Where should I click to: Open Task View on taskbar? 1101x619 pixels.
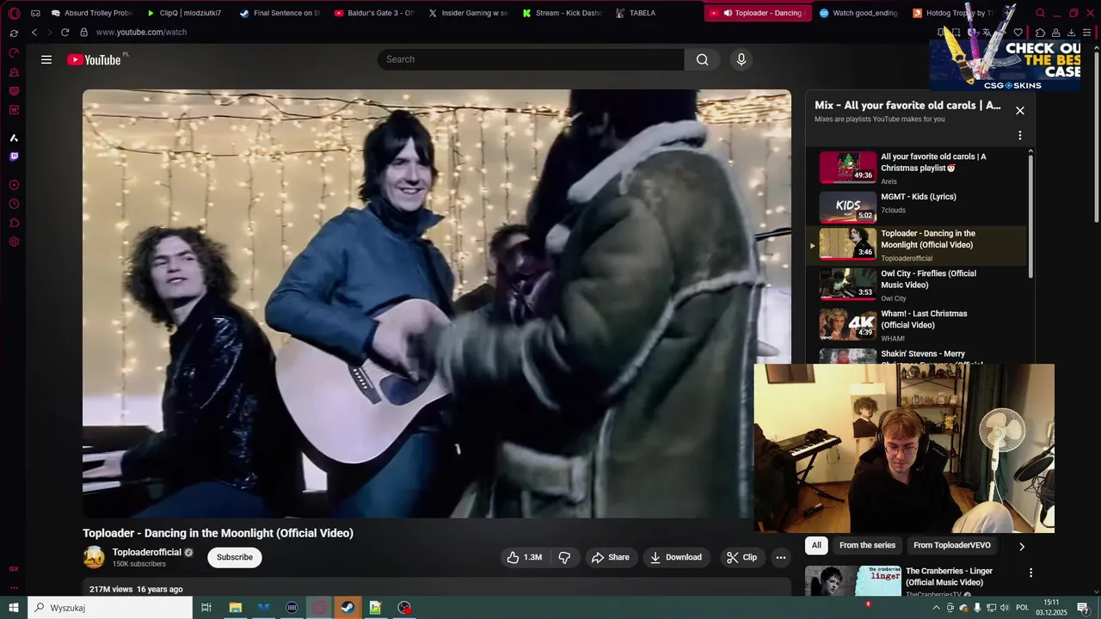(206, 608)
